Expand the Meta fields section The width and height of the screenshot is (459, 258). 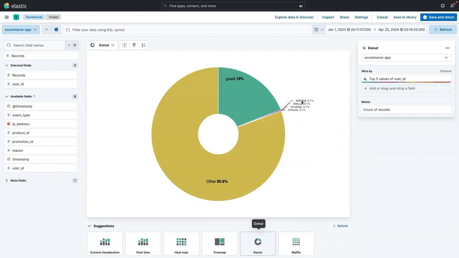(7, 181)
